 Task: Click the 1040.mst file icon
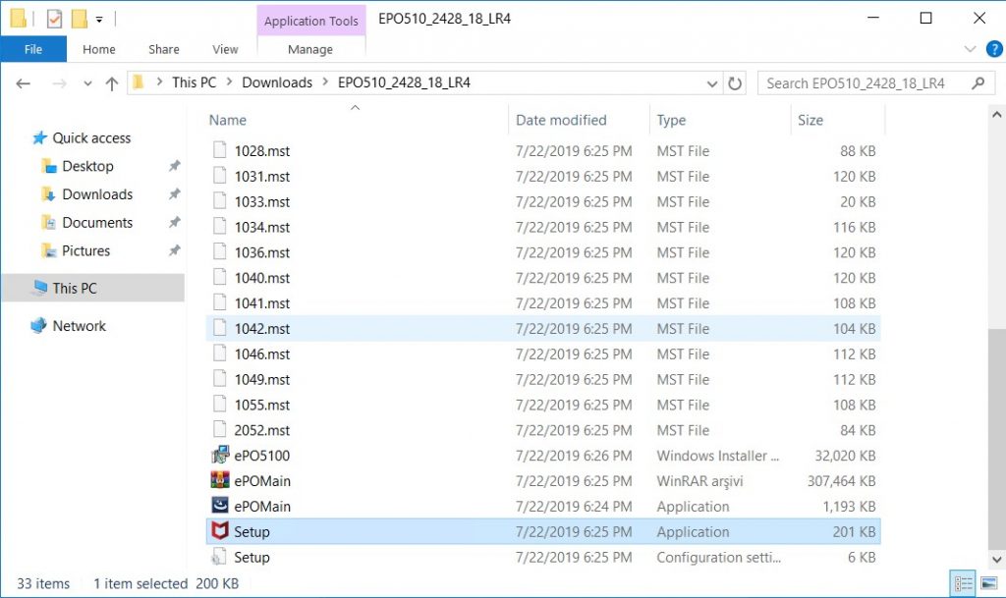pos(219,278)
